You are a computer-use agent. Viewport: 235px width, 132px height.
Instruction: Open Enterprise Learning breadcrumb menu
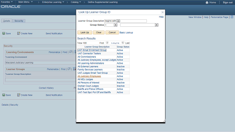tap(53, 2)
